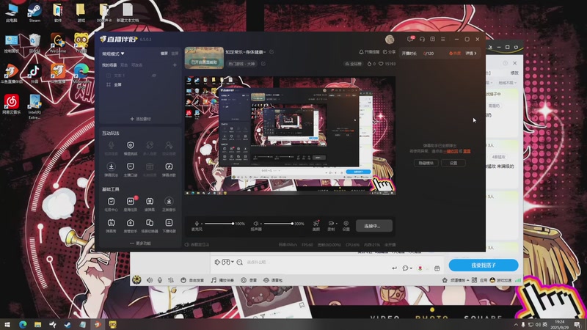The height and width of the screenshot is (330, 587).
Task: Click the 全站榜 ranking button
Action: (x=353, y=64)
